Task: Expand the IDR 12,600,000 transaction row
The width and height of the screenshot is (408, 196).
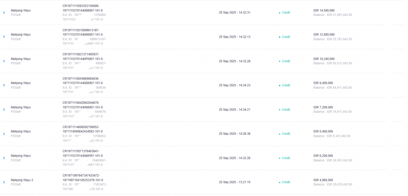Action: click(4, 37)
